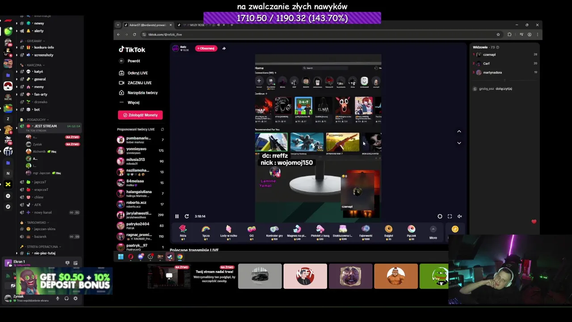This screenshot has width=572, height=322.
Task: Open the Więcej menu in TikTok
Action: pos(129,102)
